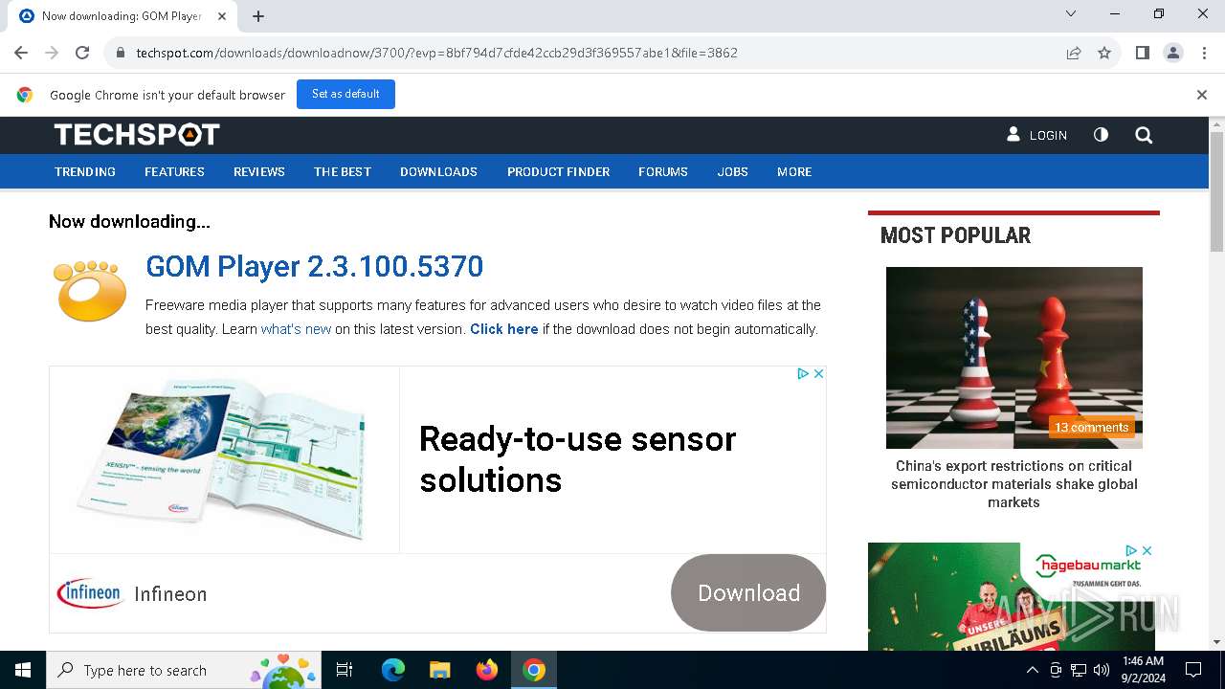Click the TechSpot logo
1225x689 pixels.
137,135
